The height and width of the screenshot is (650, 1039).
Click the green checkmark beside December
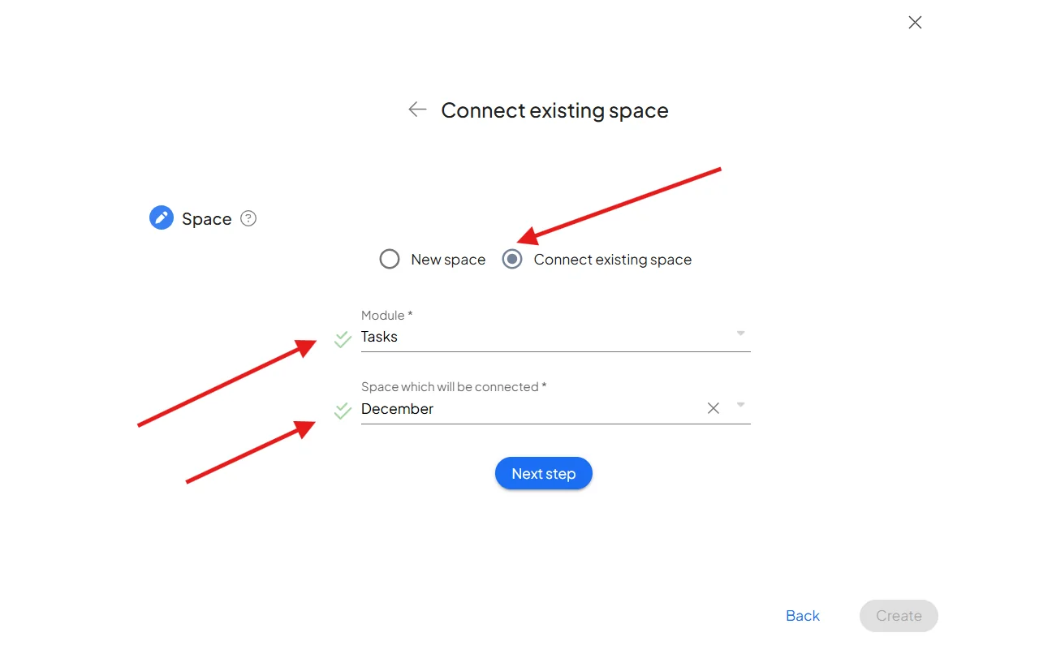tap(343, 411)
